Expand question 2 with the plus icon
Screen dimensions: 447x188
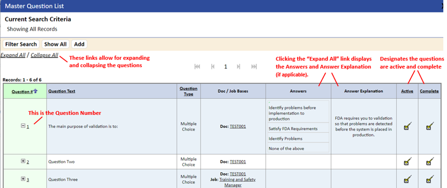pos(23,161)
